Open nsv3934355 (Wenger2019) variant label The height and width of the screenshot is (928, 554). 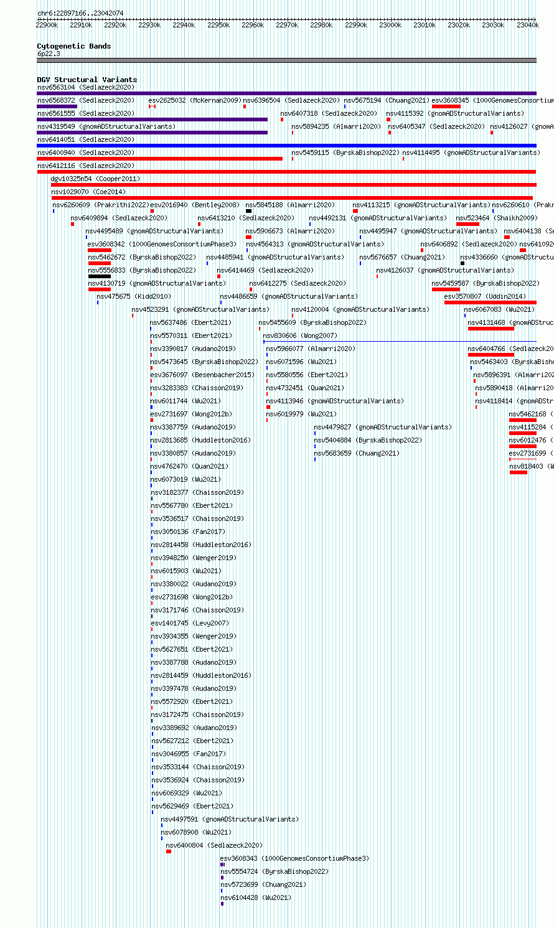tap(194, 636)
